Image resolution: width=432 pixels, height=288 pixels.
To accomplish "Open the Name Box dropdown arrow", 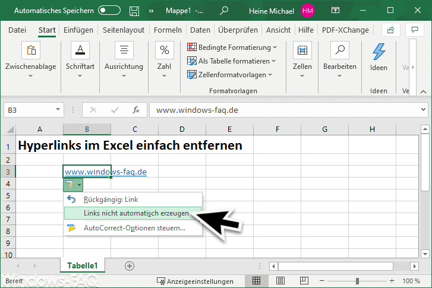I will tap(58, 110).
